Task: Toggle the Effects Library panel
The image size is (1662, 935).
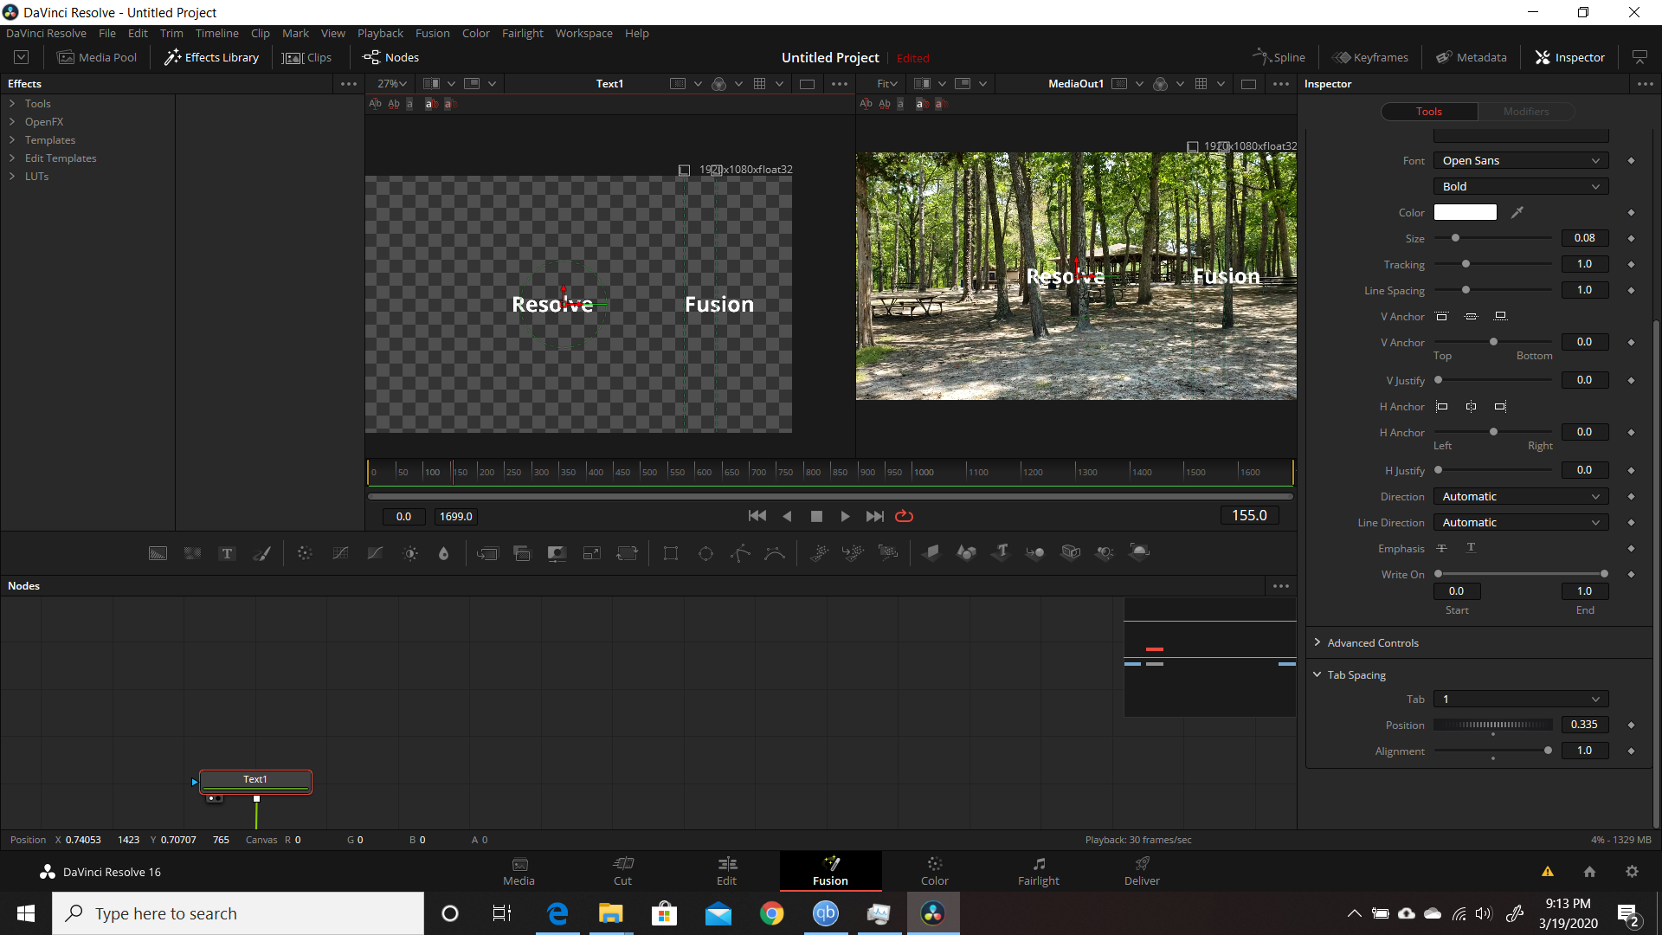Action: click(212, 58)
